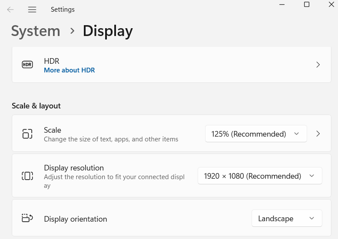Click the Scale setting icon
The height and width of the screenshot is (239, 338).
tap(27, 134)
